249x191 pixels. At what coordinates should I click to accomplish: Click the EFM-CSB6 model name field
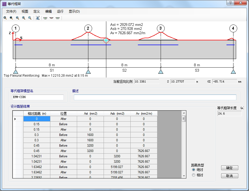tap(38, 97)
